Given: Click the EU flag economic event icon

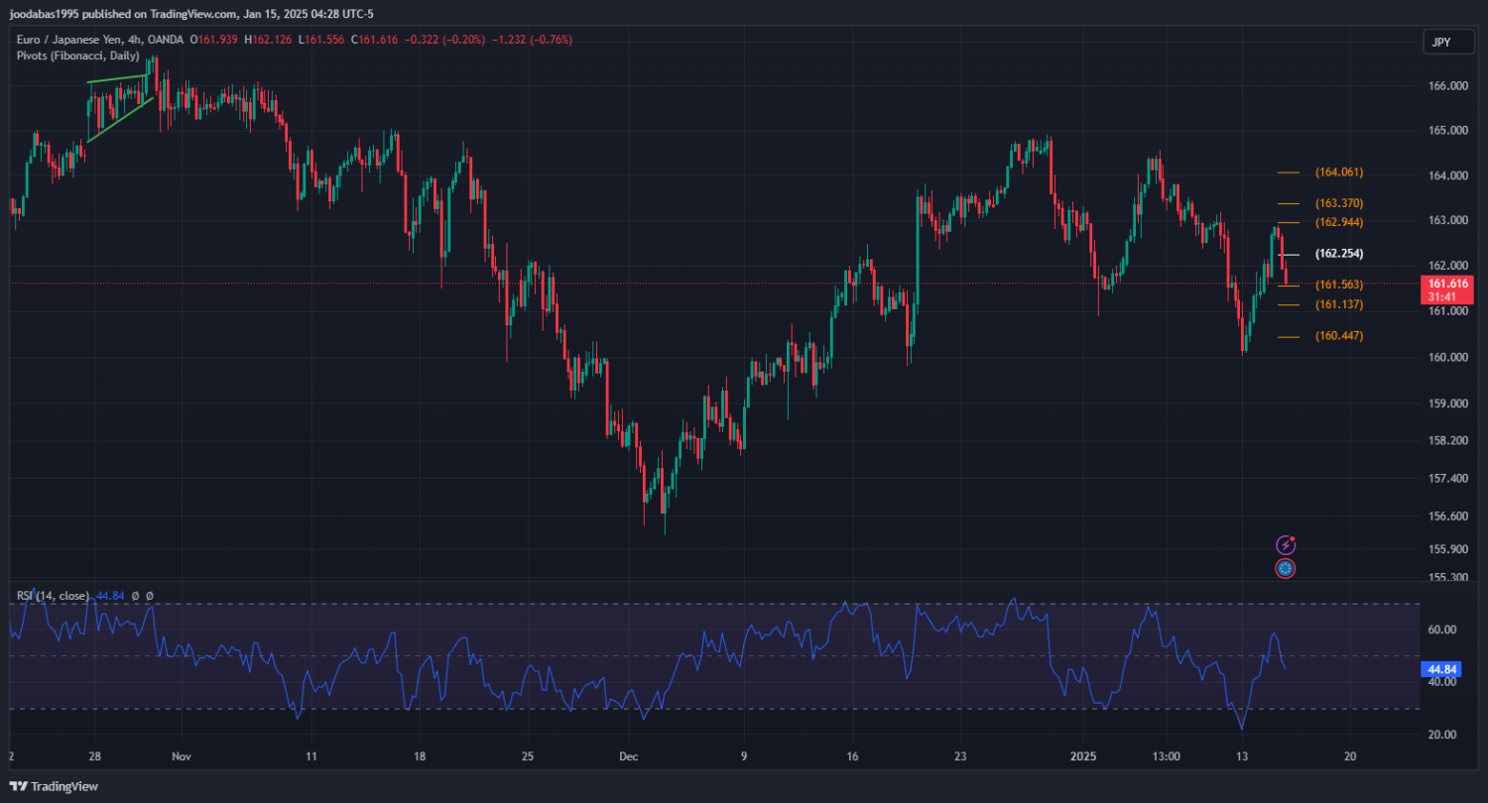Looking at the screenshot, I should coord(1286,569).
